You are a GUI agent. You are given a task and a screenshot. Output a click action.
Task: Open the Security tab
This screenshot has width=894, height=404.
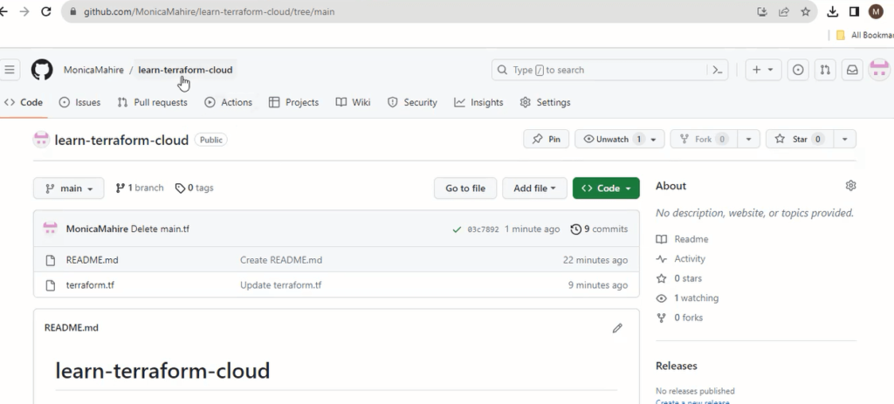point(412,103)
